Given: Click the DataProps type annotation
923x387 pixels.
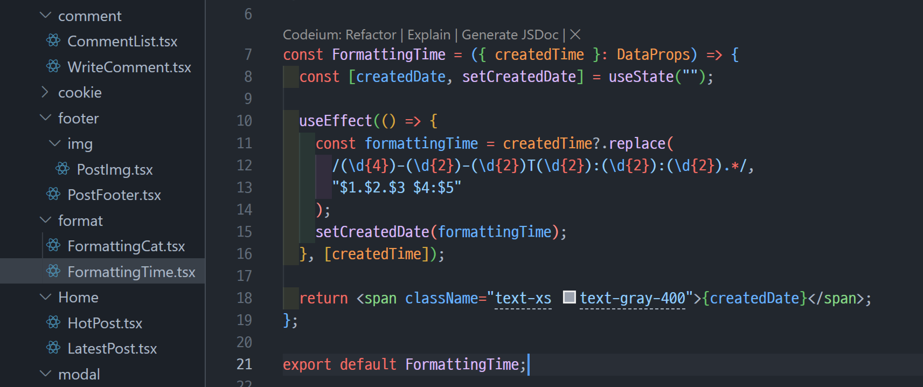Looking at the screenshot, I should pos(654,54).
